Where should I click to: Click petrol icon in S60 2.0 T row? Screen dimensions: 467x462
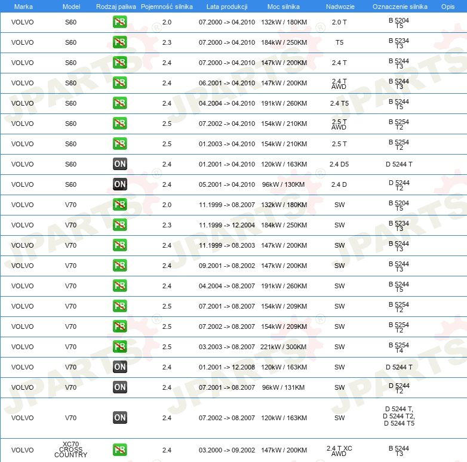120,22
